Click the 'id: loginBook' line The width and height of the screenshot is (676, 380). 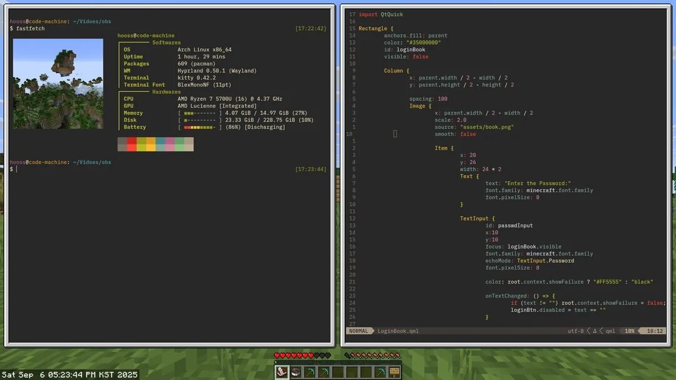pos(404,49)
